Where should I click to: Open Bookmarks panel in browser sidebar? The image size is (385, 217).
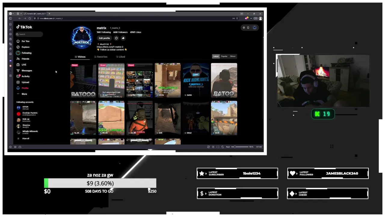(x=10, y=24)
